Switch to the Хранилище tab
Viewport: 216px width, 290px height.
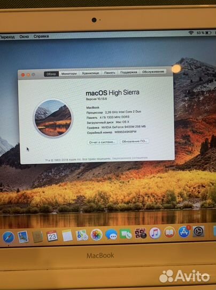click(90, 73)
